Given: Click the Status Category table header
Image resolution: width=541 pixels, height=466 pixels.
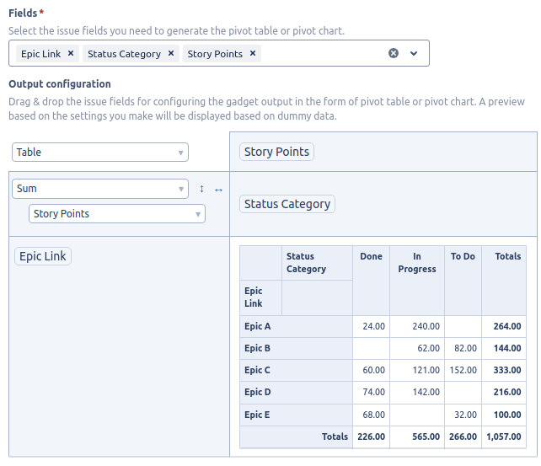Looking at the screenshot, I should point(317,263).
